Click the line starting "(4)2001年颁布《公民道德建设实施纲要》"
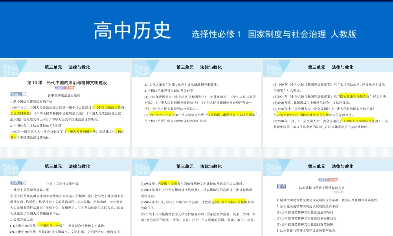The height and width of the screenshot is (236, 393). (196, 193)
